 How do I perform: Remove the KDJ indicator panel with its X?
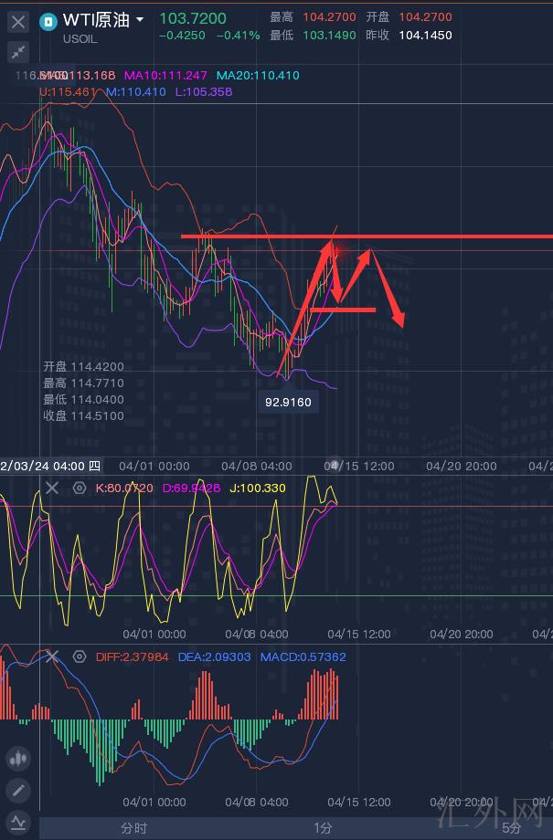52,488
